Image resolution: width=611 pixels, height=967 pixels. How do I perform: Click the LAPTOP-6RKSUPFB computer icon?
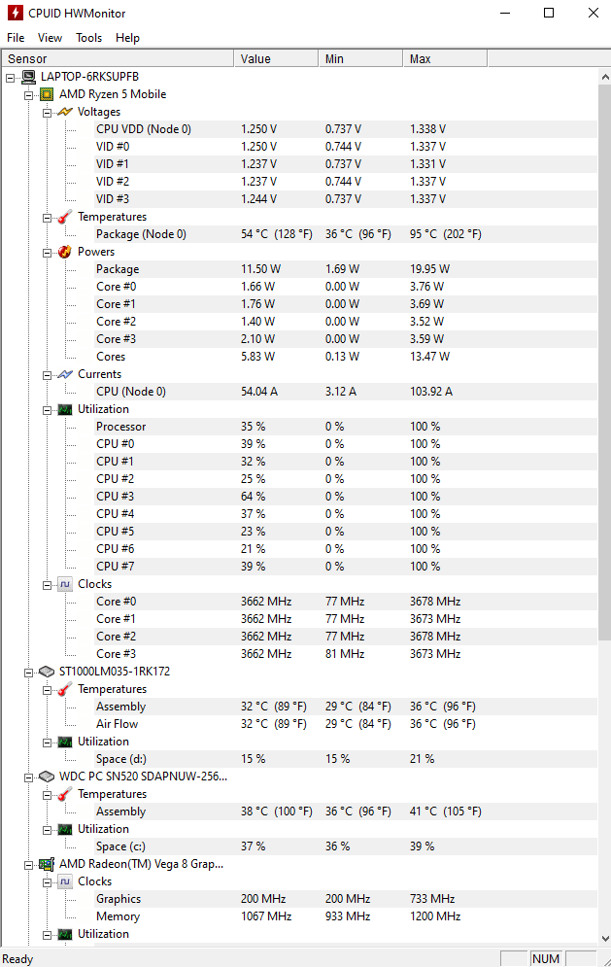[x=28, y=77]
